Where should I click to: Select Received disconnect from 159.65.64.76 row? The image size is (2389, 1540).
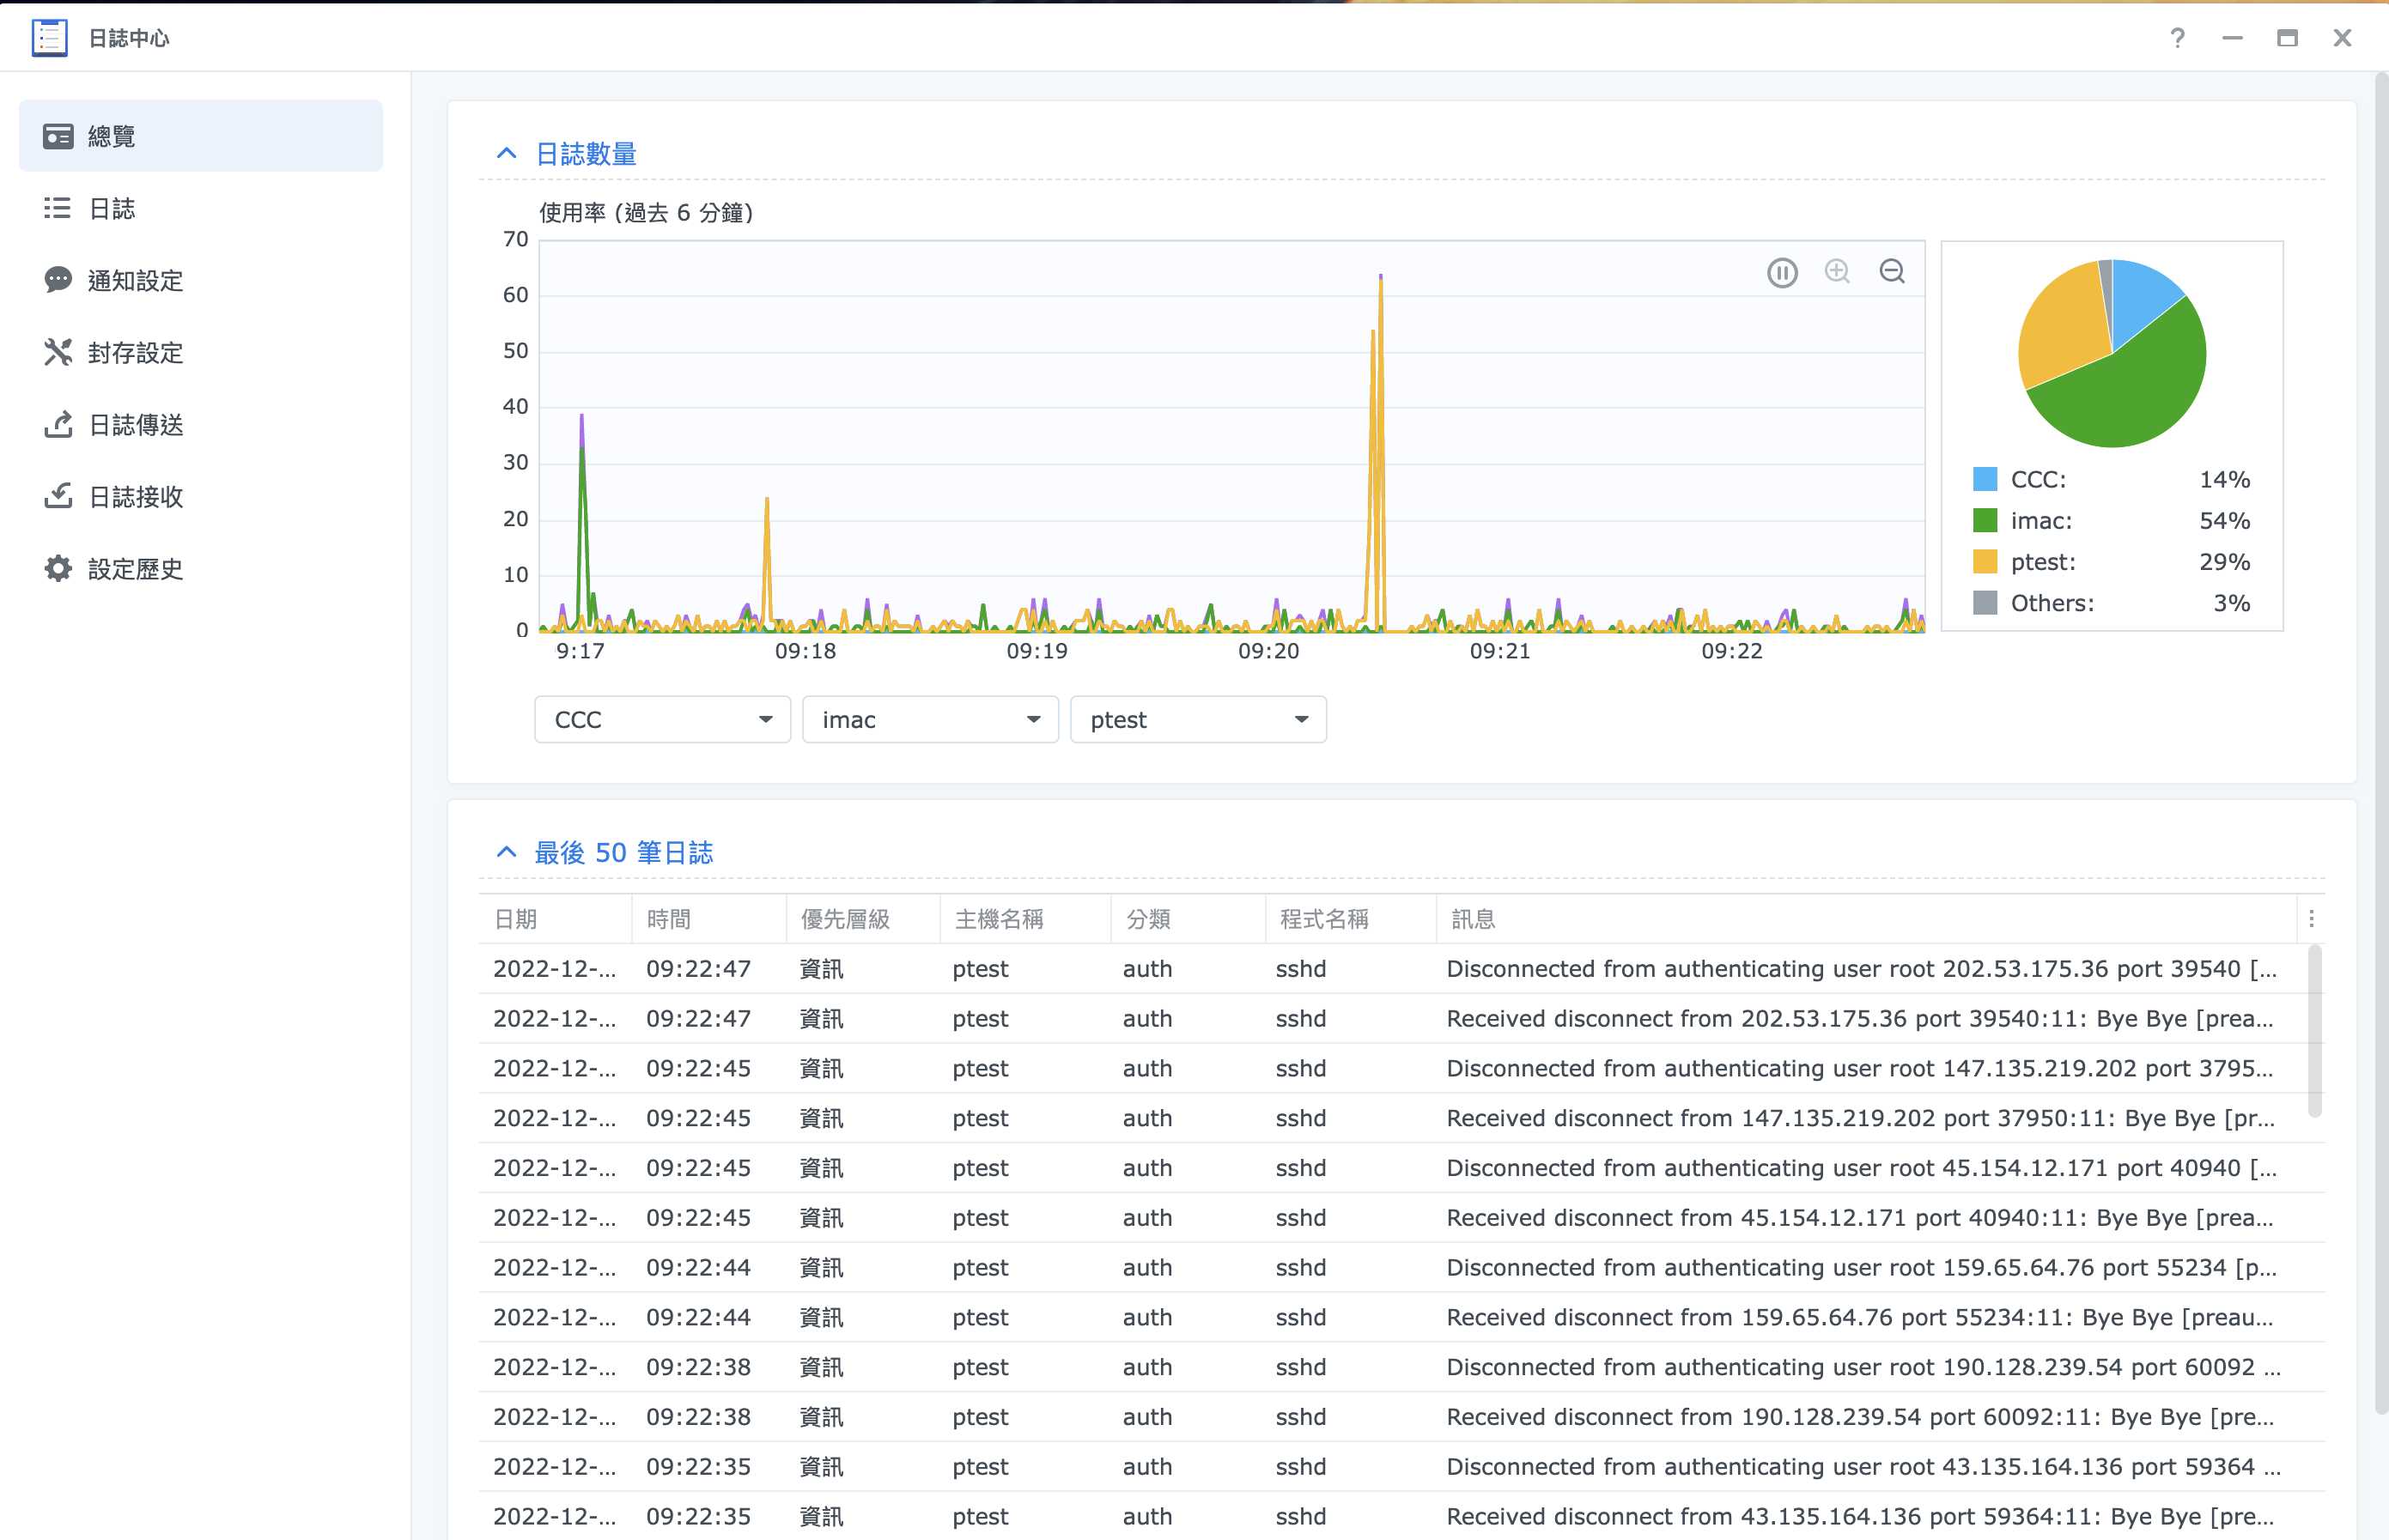tap(1401, 1317)
